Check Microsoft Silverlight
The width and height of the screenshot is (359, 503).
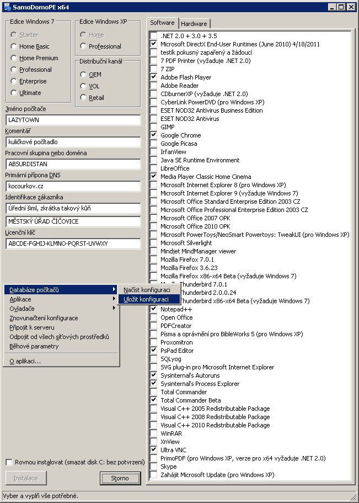click(153, 243)
